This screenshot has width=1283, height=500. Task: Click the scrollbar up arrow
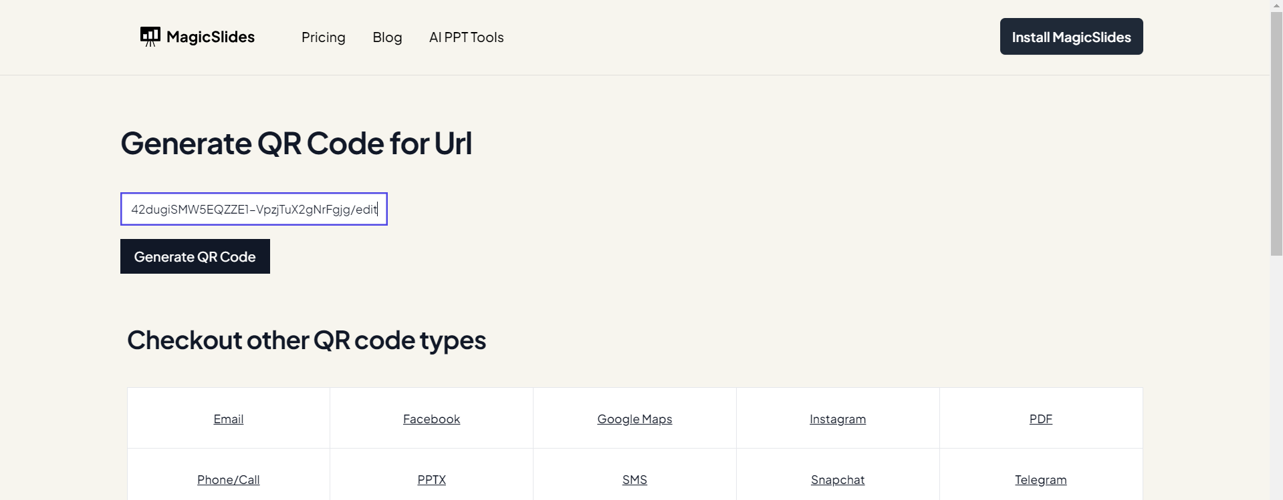(1276, 5)
